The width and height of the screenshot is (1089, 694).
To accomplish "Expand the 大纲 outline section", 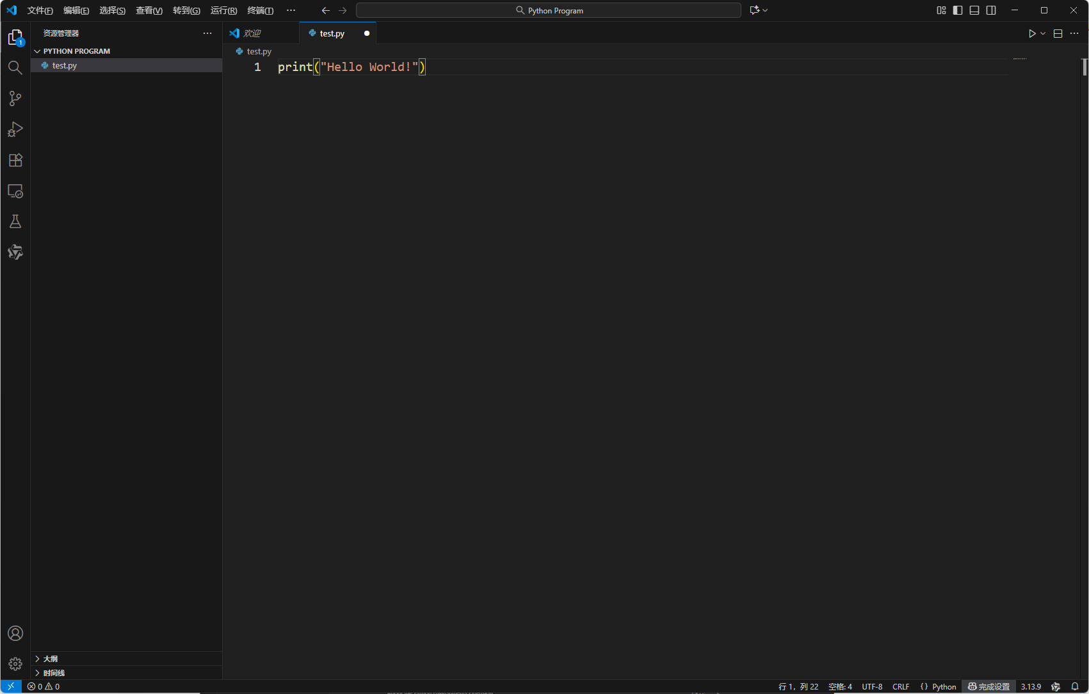I will 51,659.
